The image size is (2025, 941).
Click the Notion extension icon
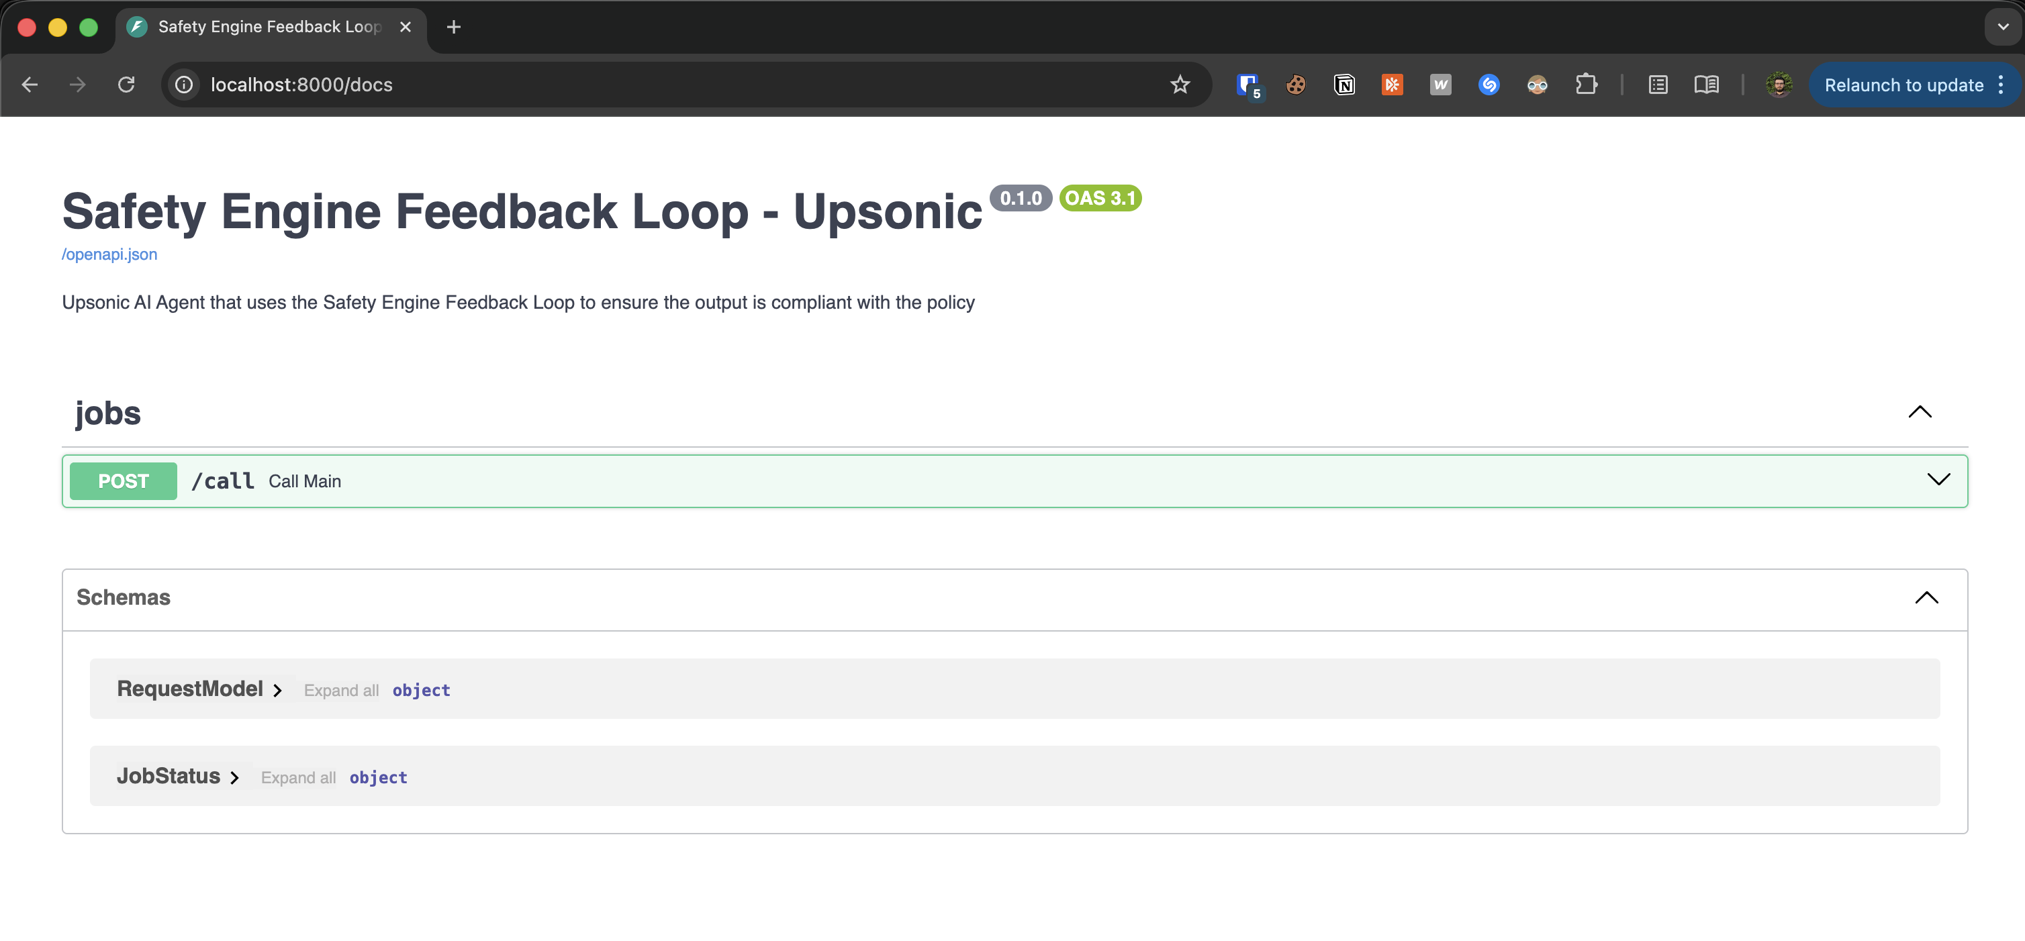1344,85
